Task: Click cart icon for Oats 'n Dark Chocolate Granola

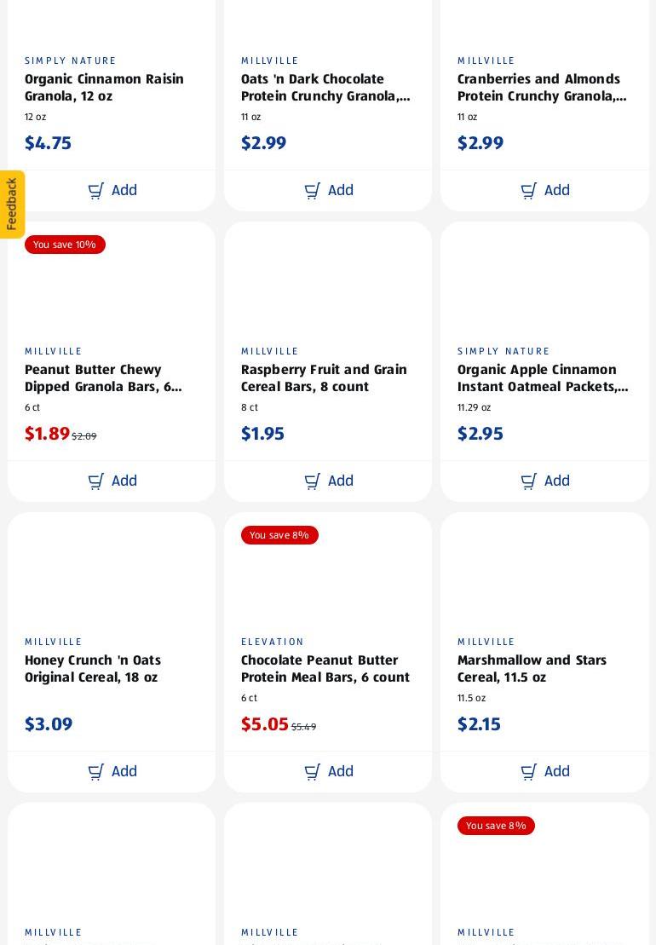Action: [312, 191]
